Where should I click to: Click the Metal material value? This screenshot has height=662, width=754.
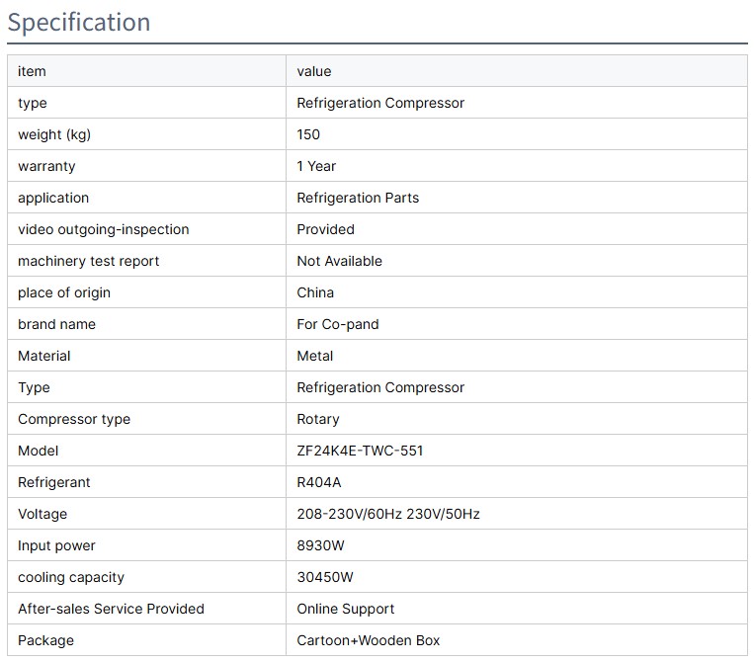(x=315, y=356)
